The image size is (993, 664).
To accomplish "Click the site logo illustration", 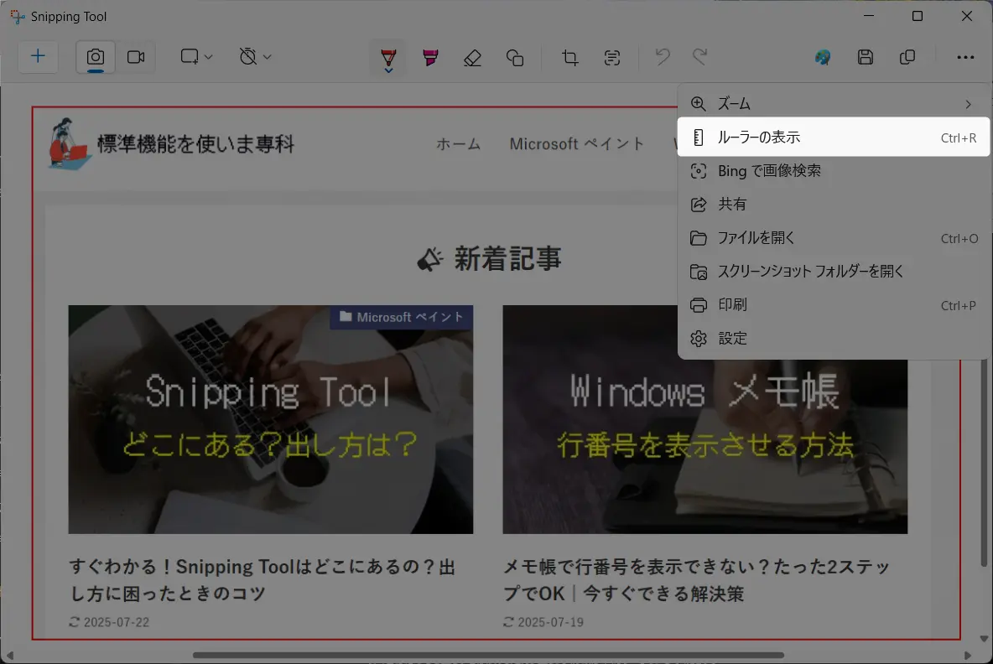I will coord(69,143).
